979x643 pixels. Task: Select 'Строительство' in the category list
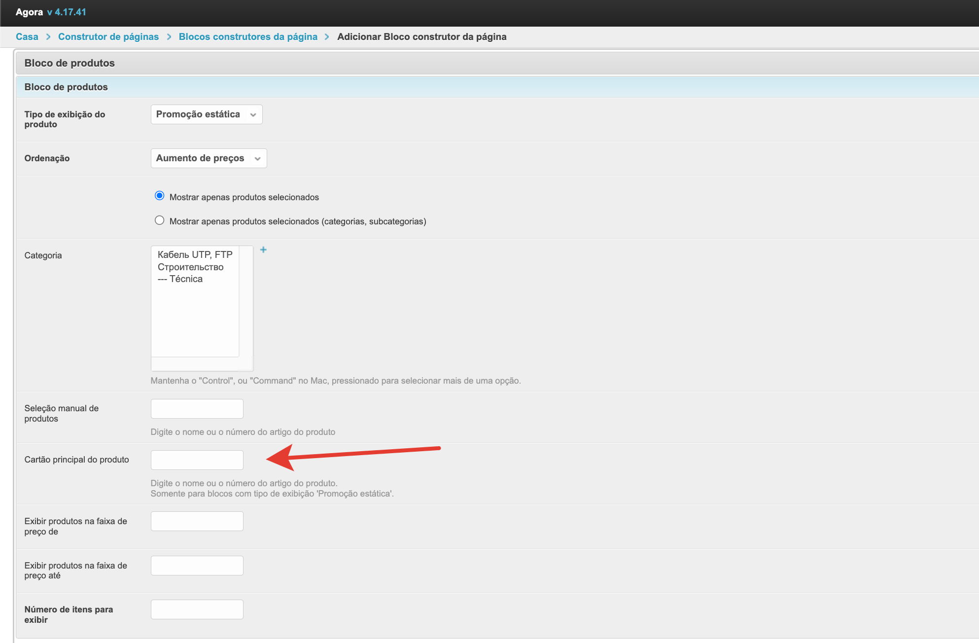pyautogui.click(x=190, y=267)
